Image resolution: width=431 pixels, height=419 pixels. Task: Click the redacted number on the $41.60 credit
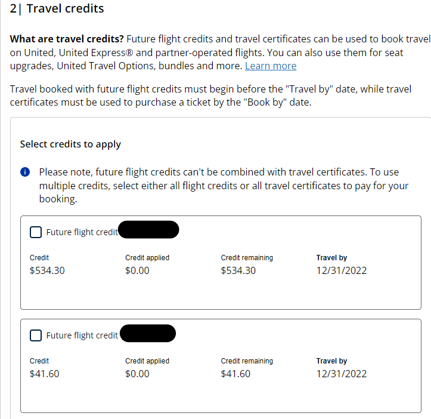coord(148,333)
